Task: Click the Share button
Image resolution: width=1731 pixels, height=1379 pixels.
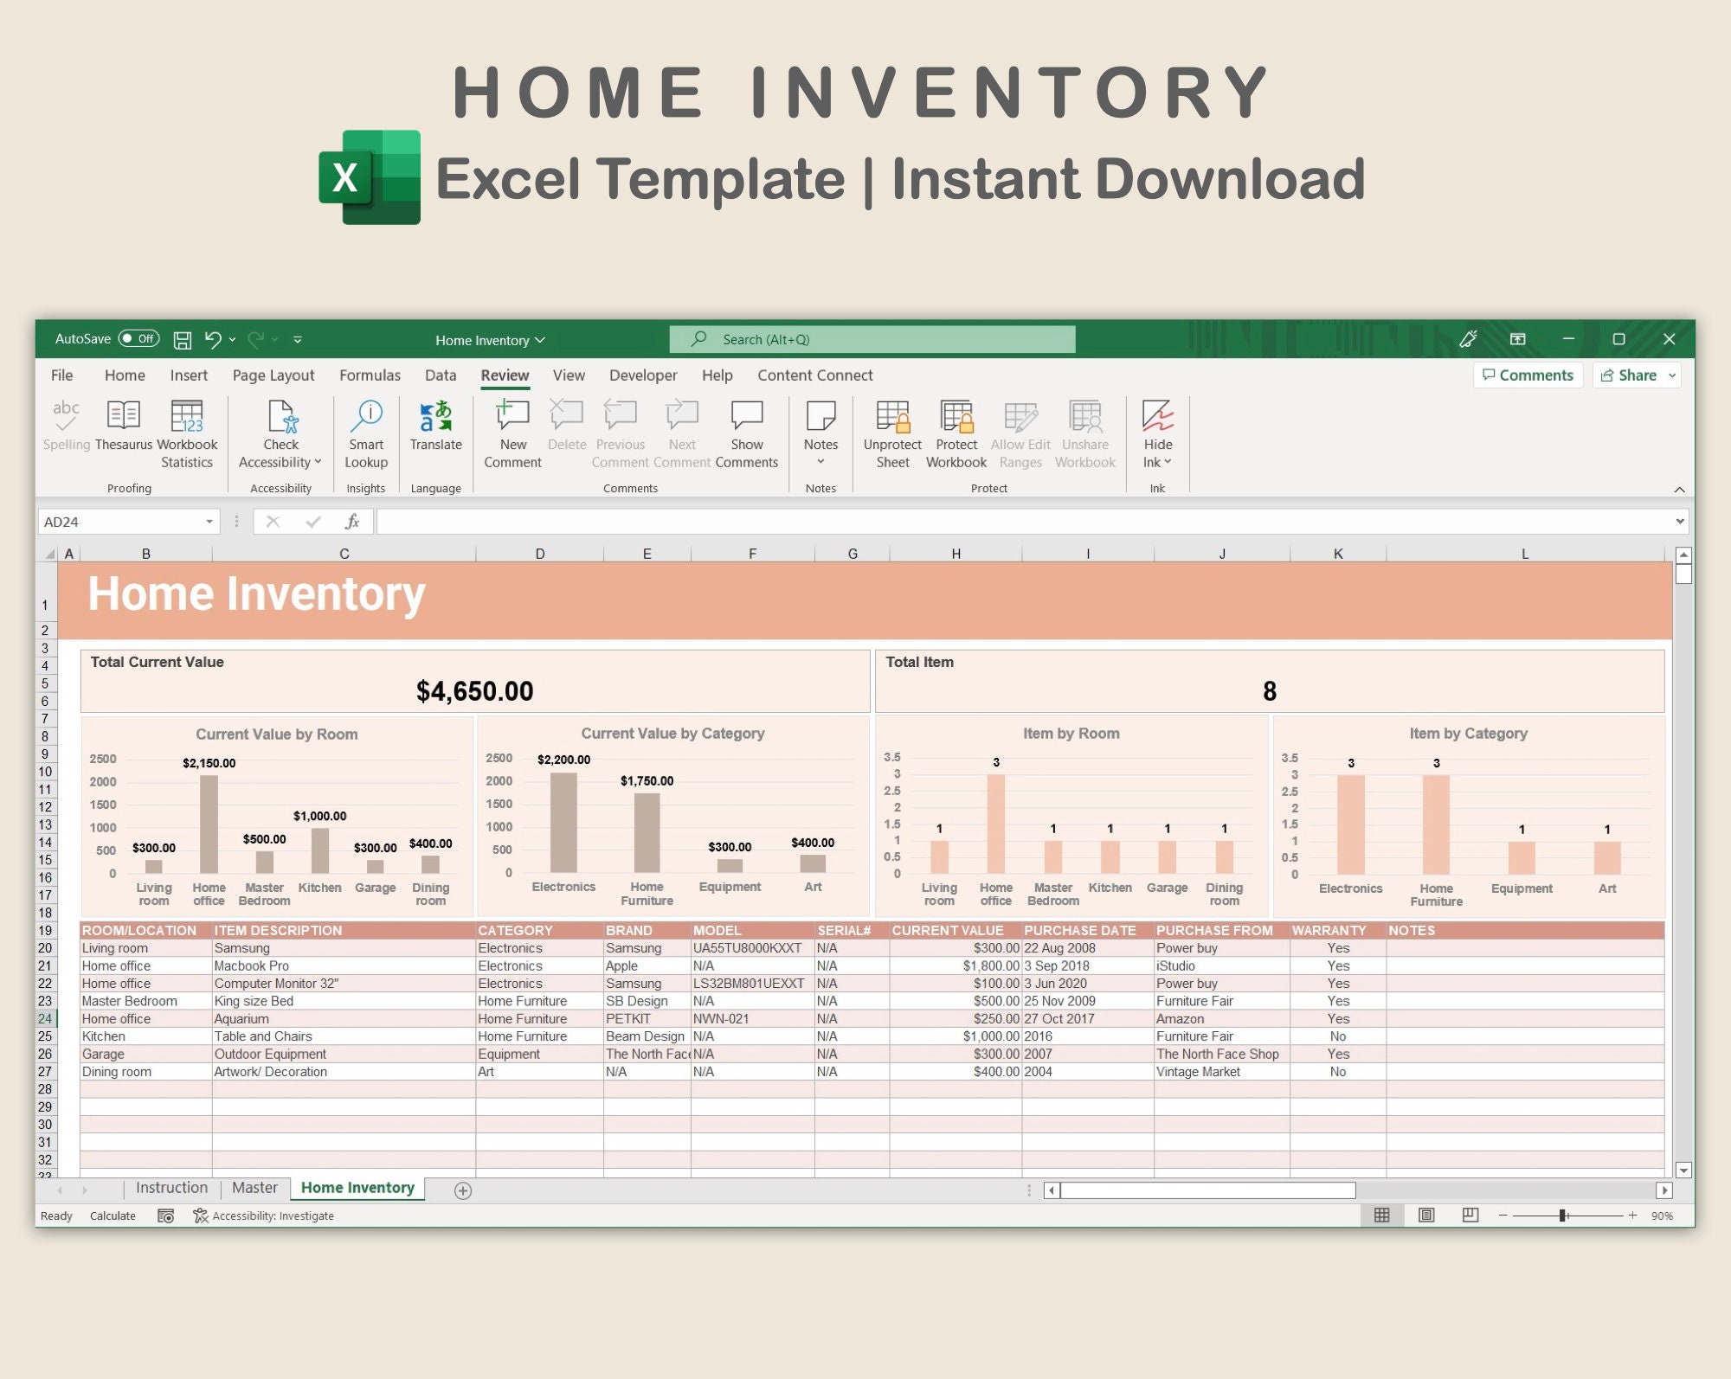Action: tap(1634, 375)
